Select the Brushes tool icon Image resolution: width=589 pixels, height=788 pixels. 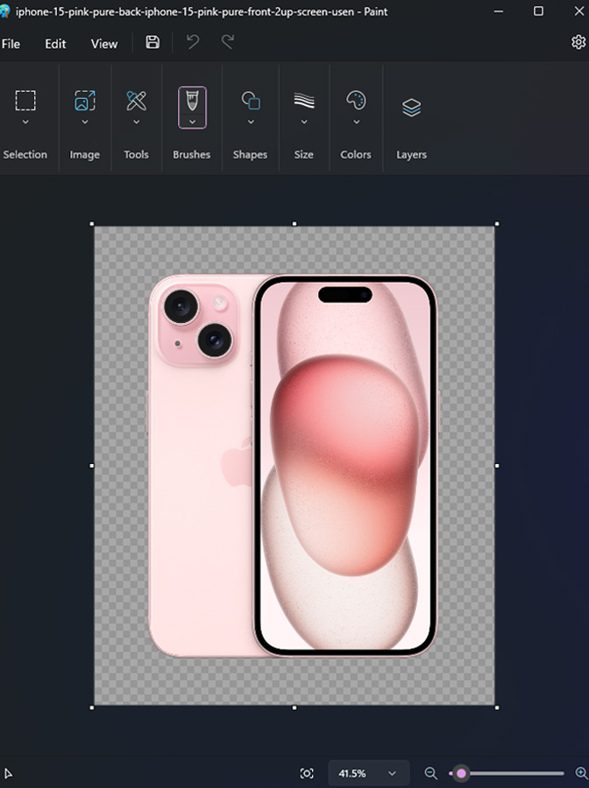[x=192, y=101]
